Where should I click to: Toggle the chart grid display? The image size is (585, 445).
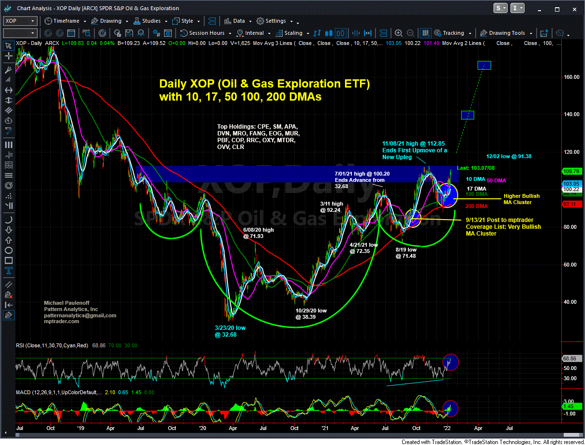[x=425, y=33]
